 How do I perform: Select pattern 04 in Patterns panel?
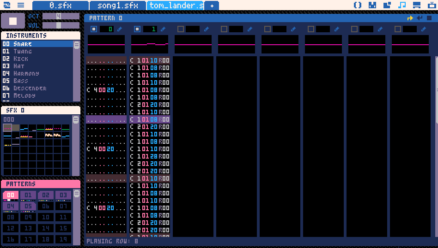point(11,207)
